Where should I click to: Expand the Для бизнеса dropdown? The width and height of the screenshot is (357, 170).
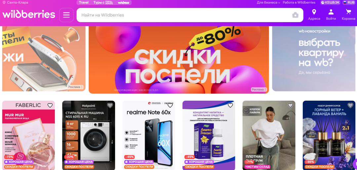(268, 3)
